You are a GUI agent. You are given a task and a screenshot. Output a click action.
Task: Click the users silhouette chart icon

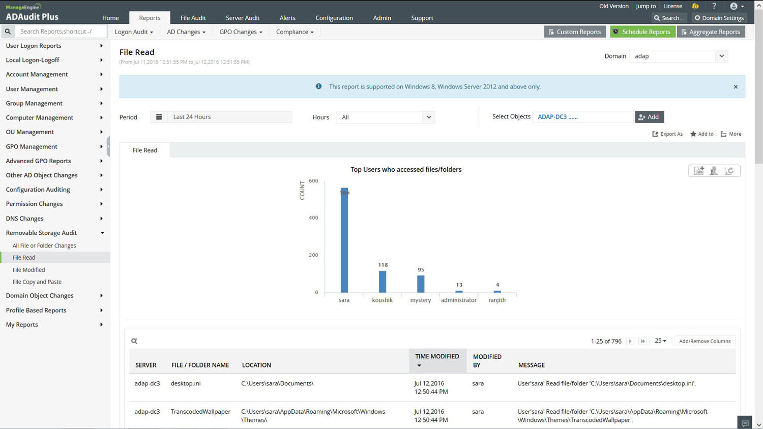(714, 171)
